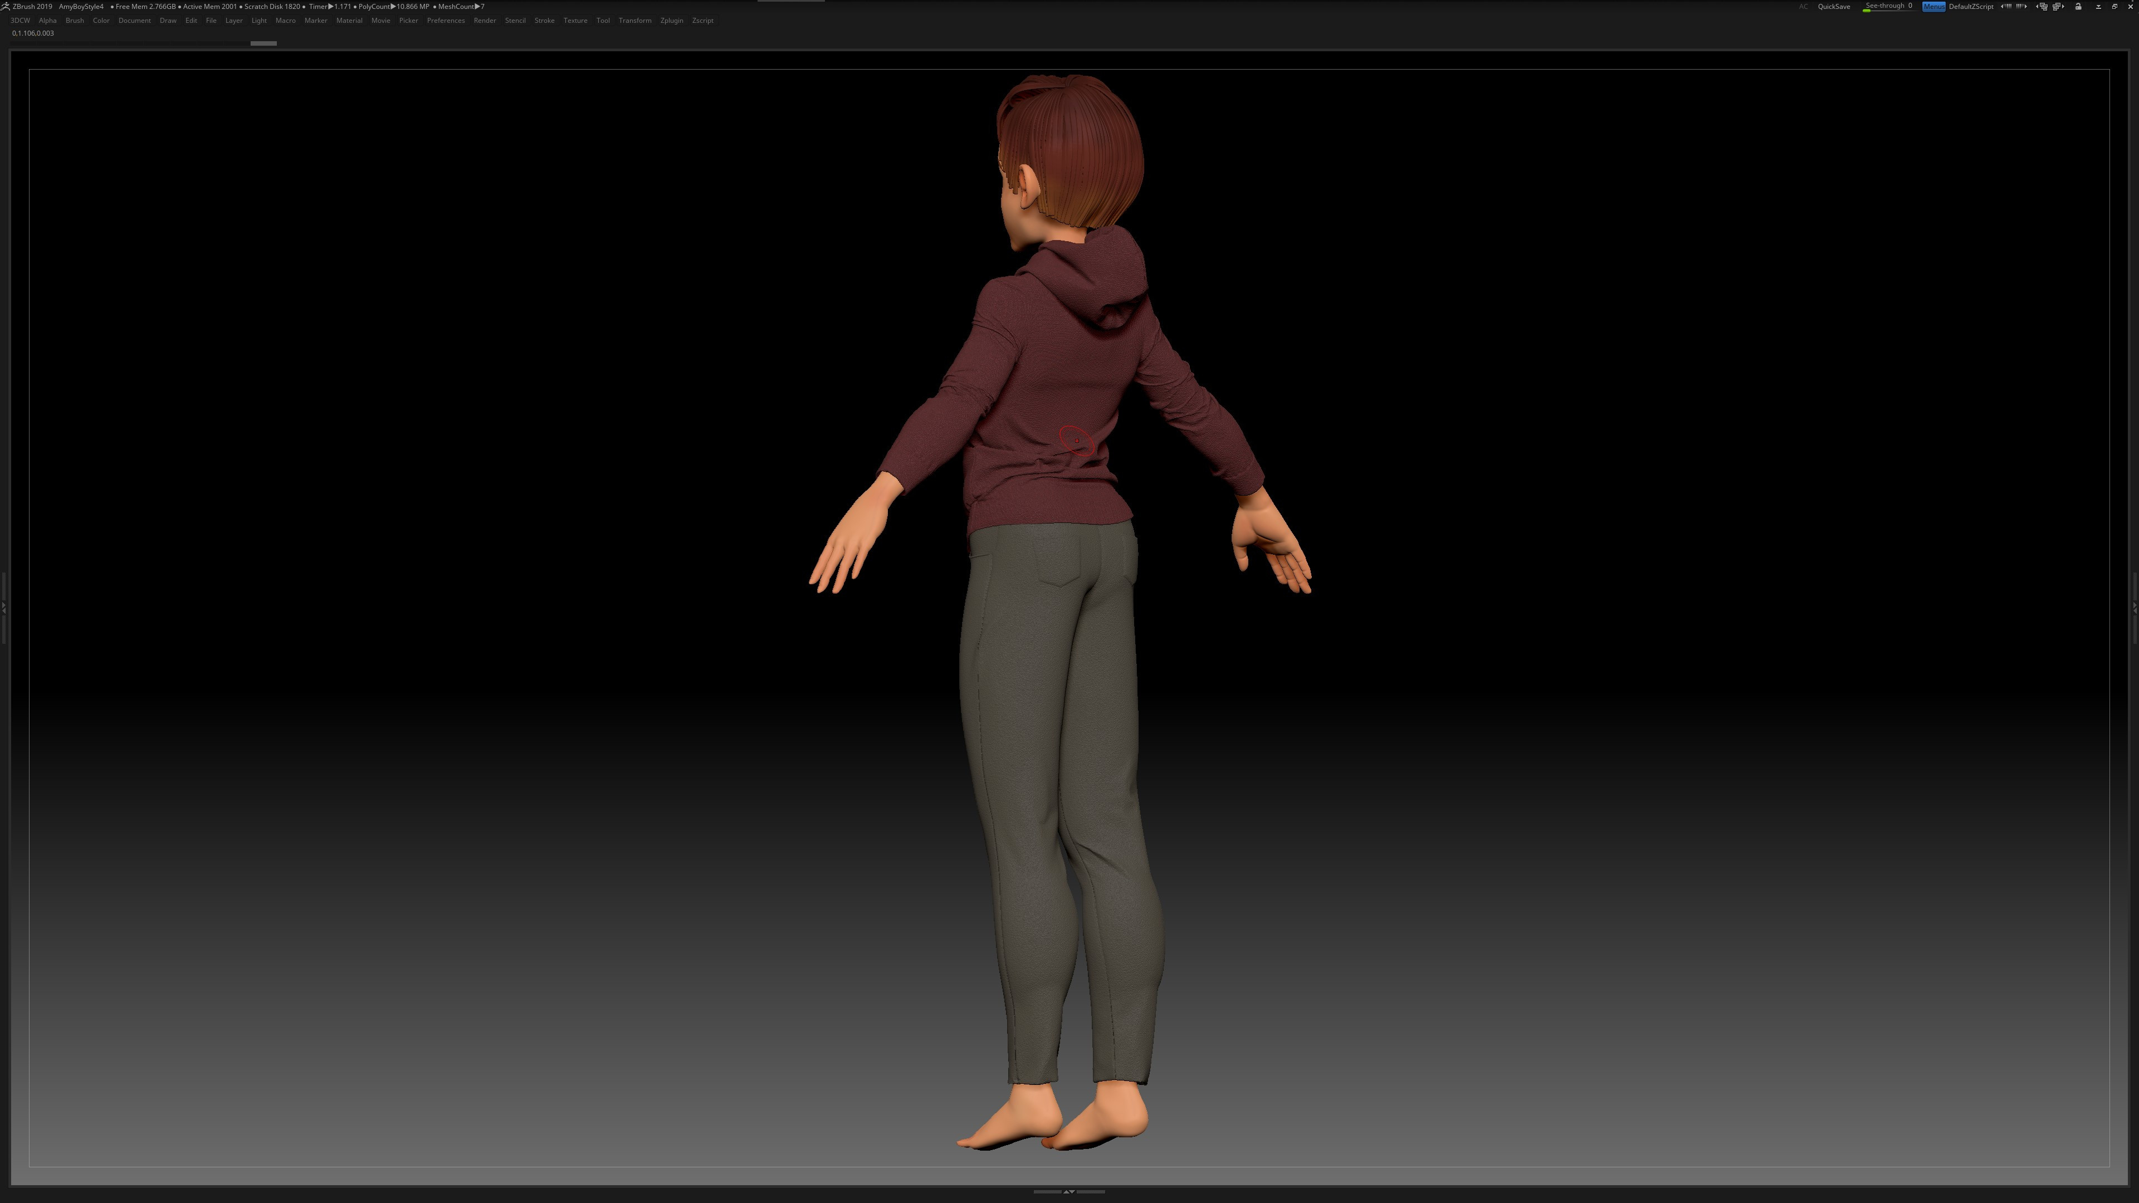Open the Picker menu
The image size is (2139, 1203).
click(x=408, y=21)
